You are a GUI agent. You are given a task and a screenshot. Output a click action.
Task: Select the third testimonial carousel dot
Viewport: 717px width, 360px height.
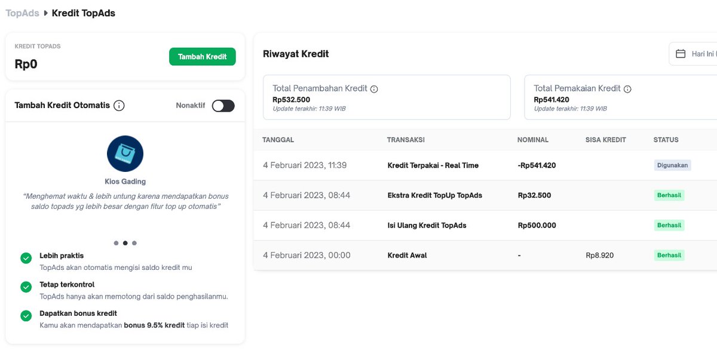tap(134, 243)
